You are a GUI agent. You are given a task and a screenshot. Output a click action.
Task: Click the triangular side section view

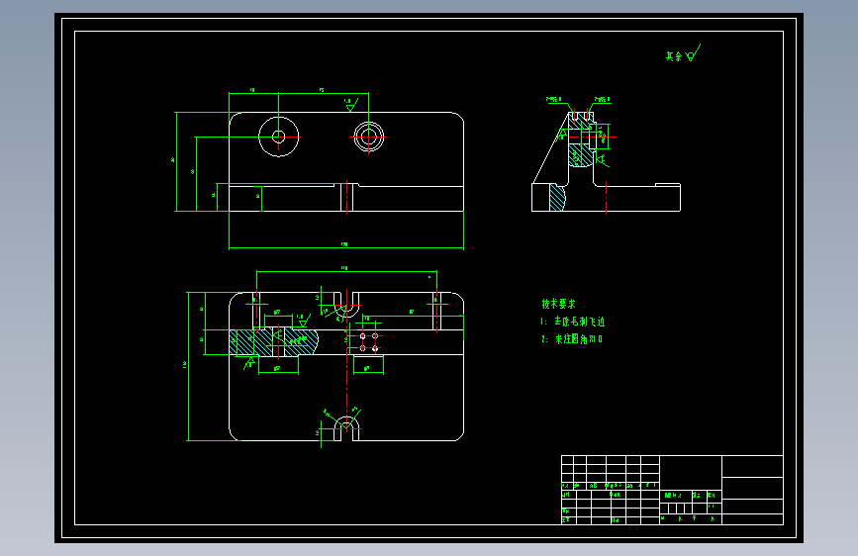[x=606, y=161]
